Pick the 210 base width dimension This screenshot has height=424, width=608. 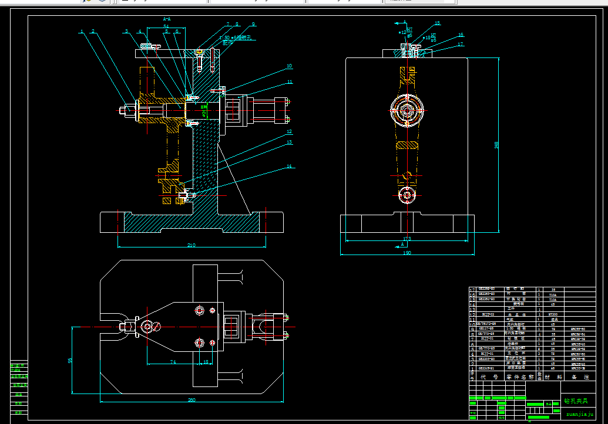[x=191, y=245]
